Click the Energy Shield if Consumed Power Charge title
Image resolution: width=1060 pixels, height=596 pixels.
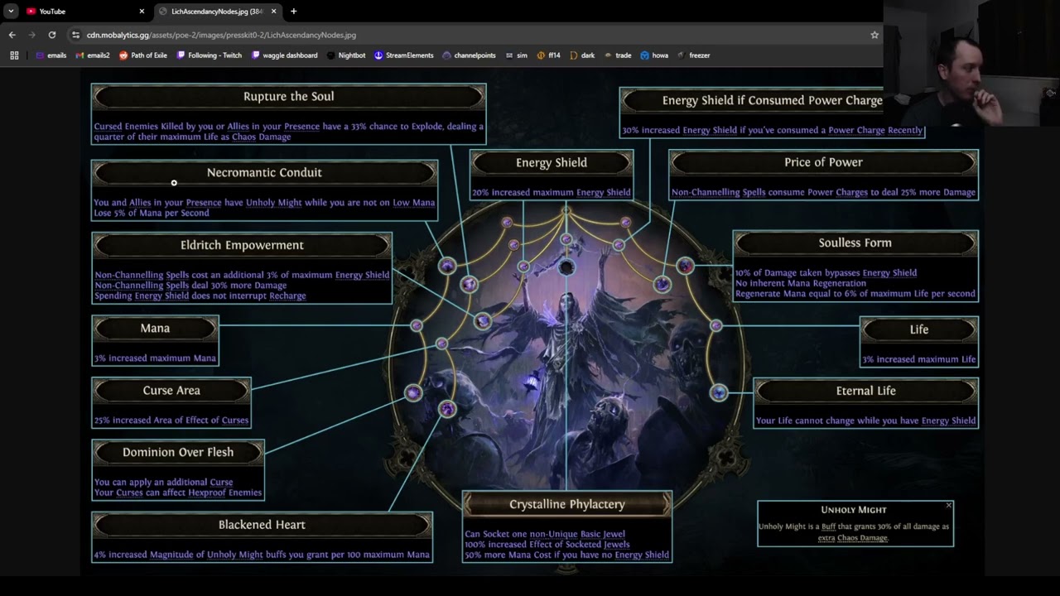coord(772,100)
